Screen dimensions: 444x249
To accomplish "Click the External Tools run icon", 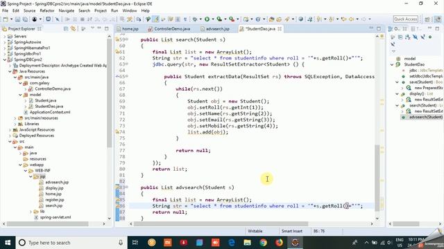I will [x=232, y=19].
